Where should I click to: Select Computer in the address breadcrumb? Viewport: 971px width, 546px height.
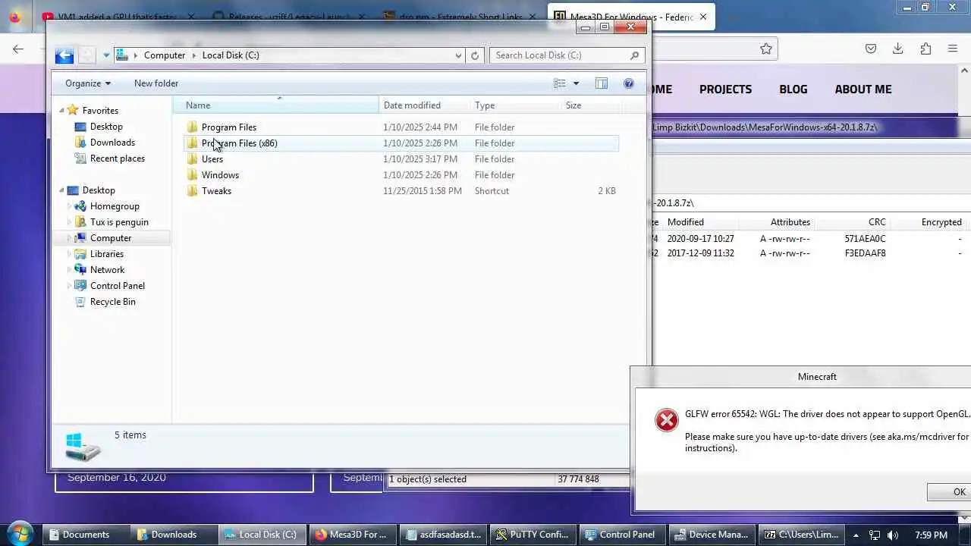tap(165, 55)
